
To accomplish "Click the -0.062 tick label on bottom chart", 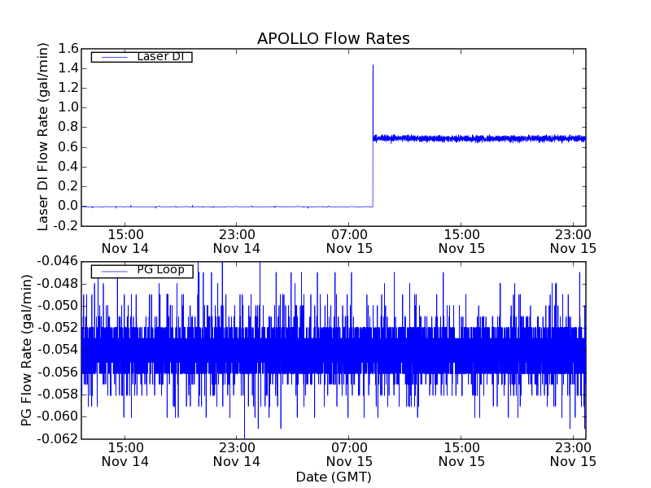I will click(56, 438).
